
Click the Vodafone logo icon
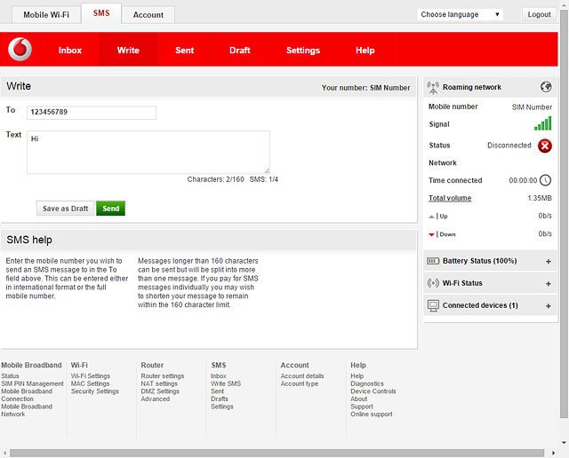20,50
